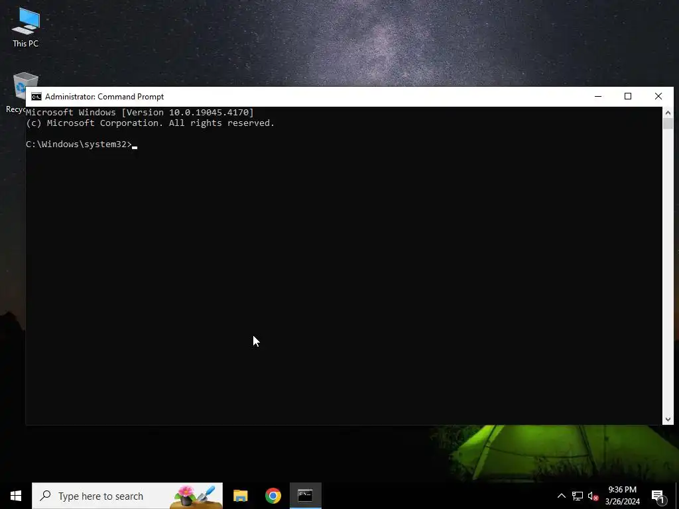Click the Administrator: Command Prompt title text

tap(104, 97)
